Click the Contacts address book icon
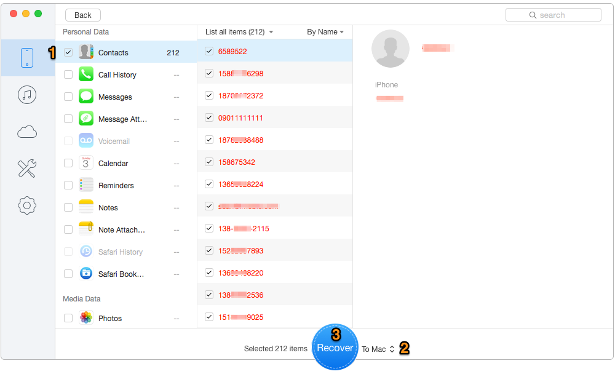This screenshot has height=374, width=615. point(86,52)
